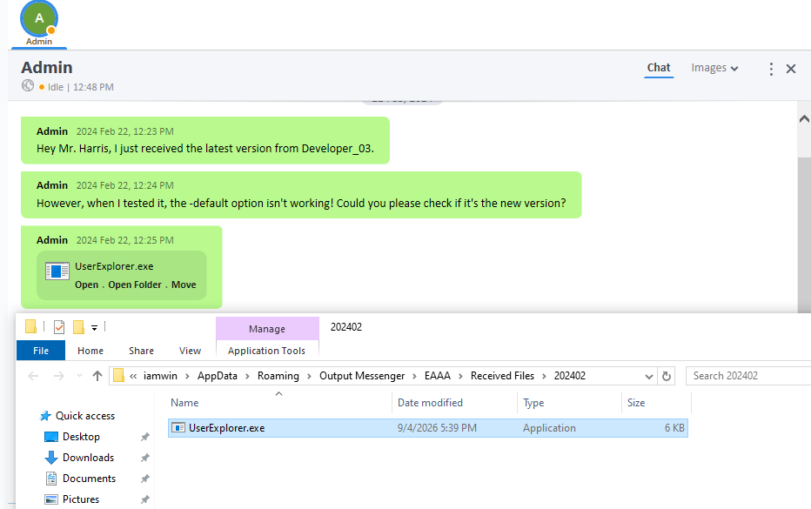Open the recent locations dropdown arrow
The height and width of the screenshot is (509, 811).
pos(79,376)
